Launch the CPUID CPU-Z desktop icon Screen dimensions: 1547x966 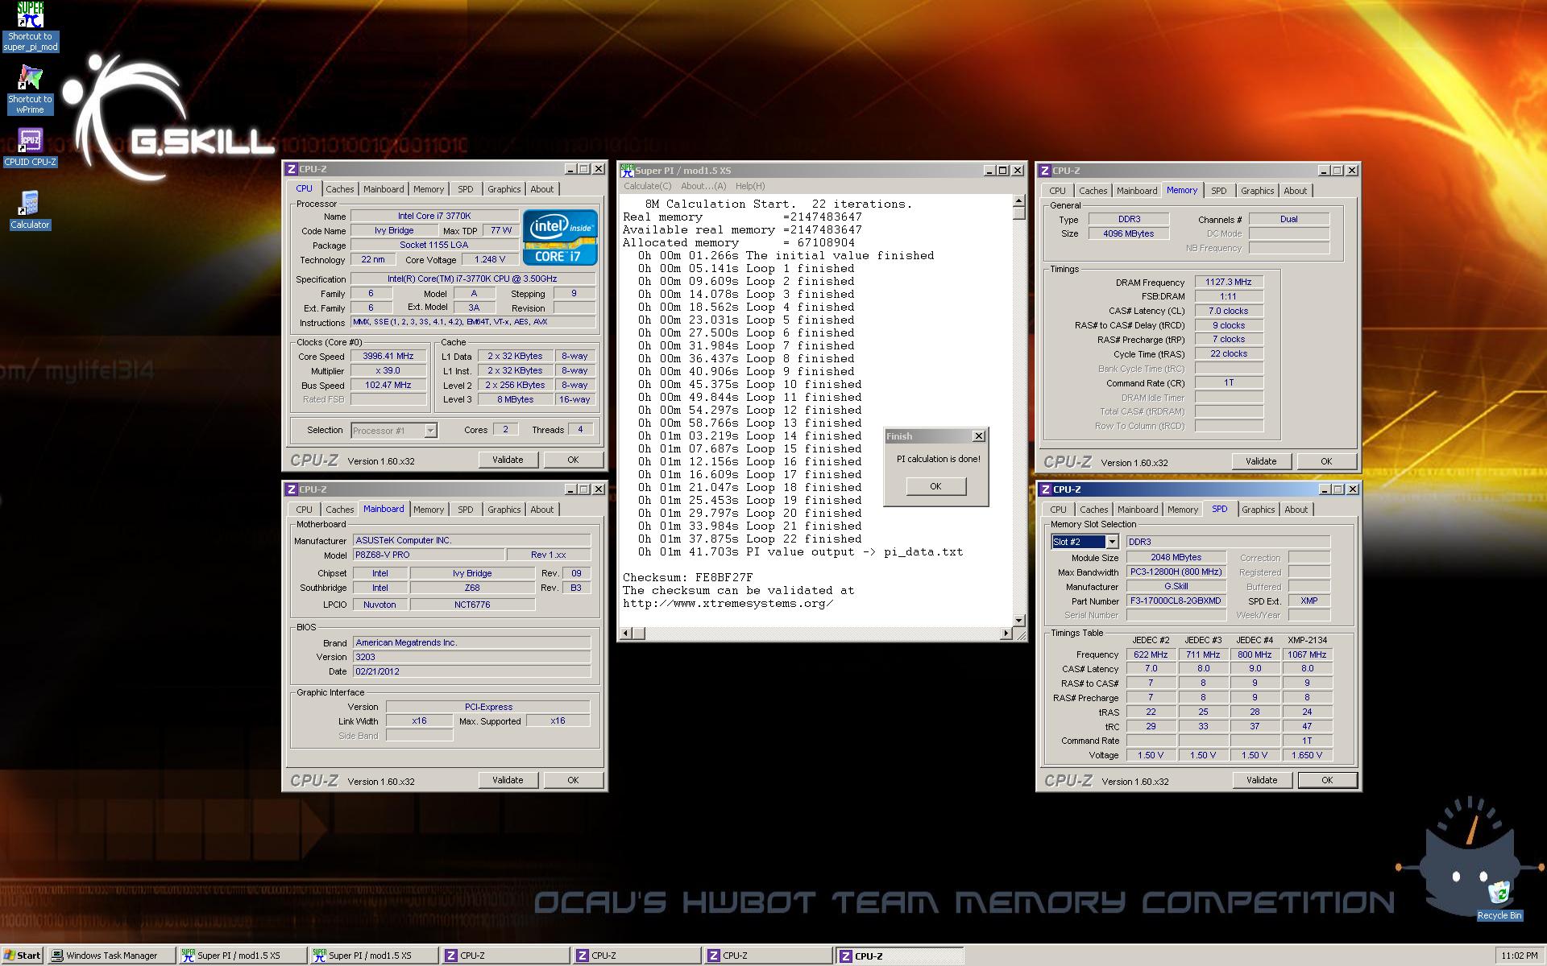(x=30, y=147)
